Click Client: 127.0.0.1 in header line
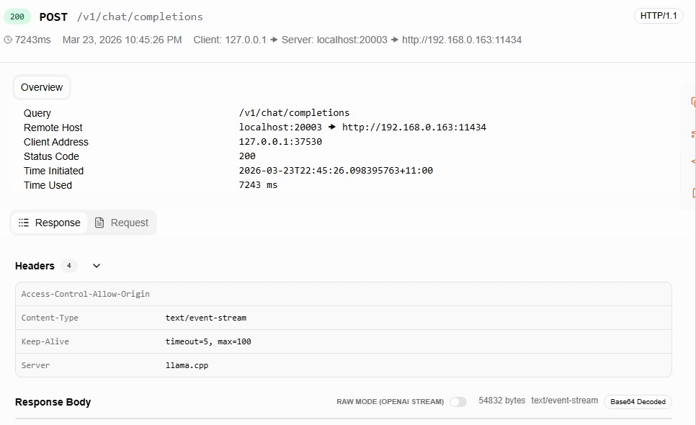 click(230, 40)
